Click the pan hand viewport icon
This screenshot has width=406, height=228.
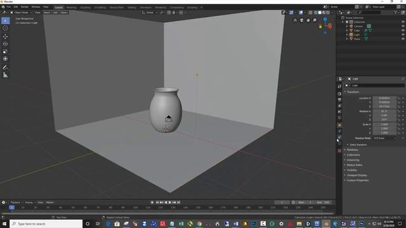308,20
